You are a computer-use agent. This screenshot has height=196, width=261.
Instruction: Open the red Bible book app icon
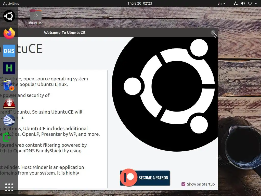[9, 103]
